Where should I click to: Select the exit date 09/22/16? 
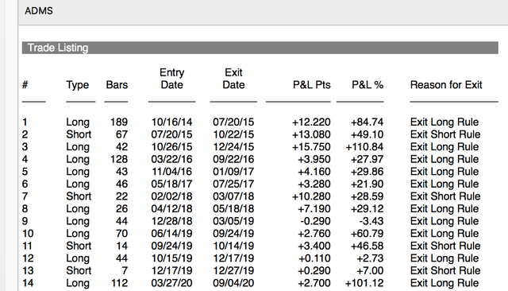(233, 159)
